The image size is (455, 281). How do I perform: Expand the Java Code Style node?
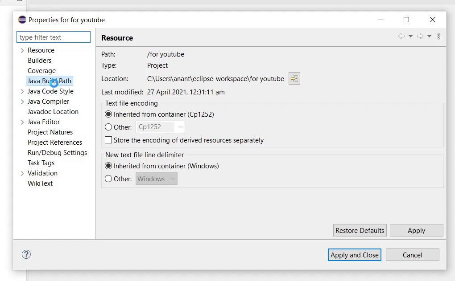pyautogui.click(x=22, y=91)
